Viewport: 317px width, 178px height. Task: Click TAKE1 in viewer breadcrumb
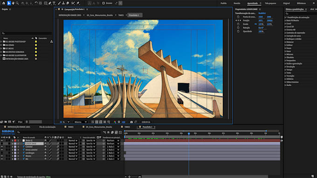click(x=121, y=15)
